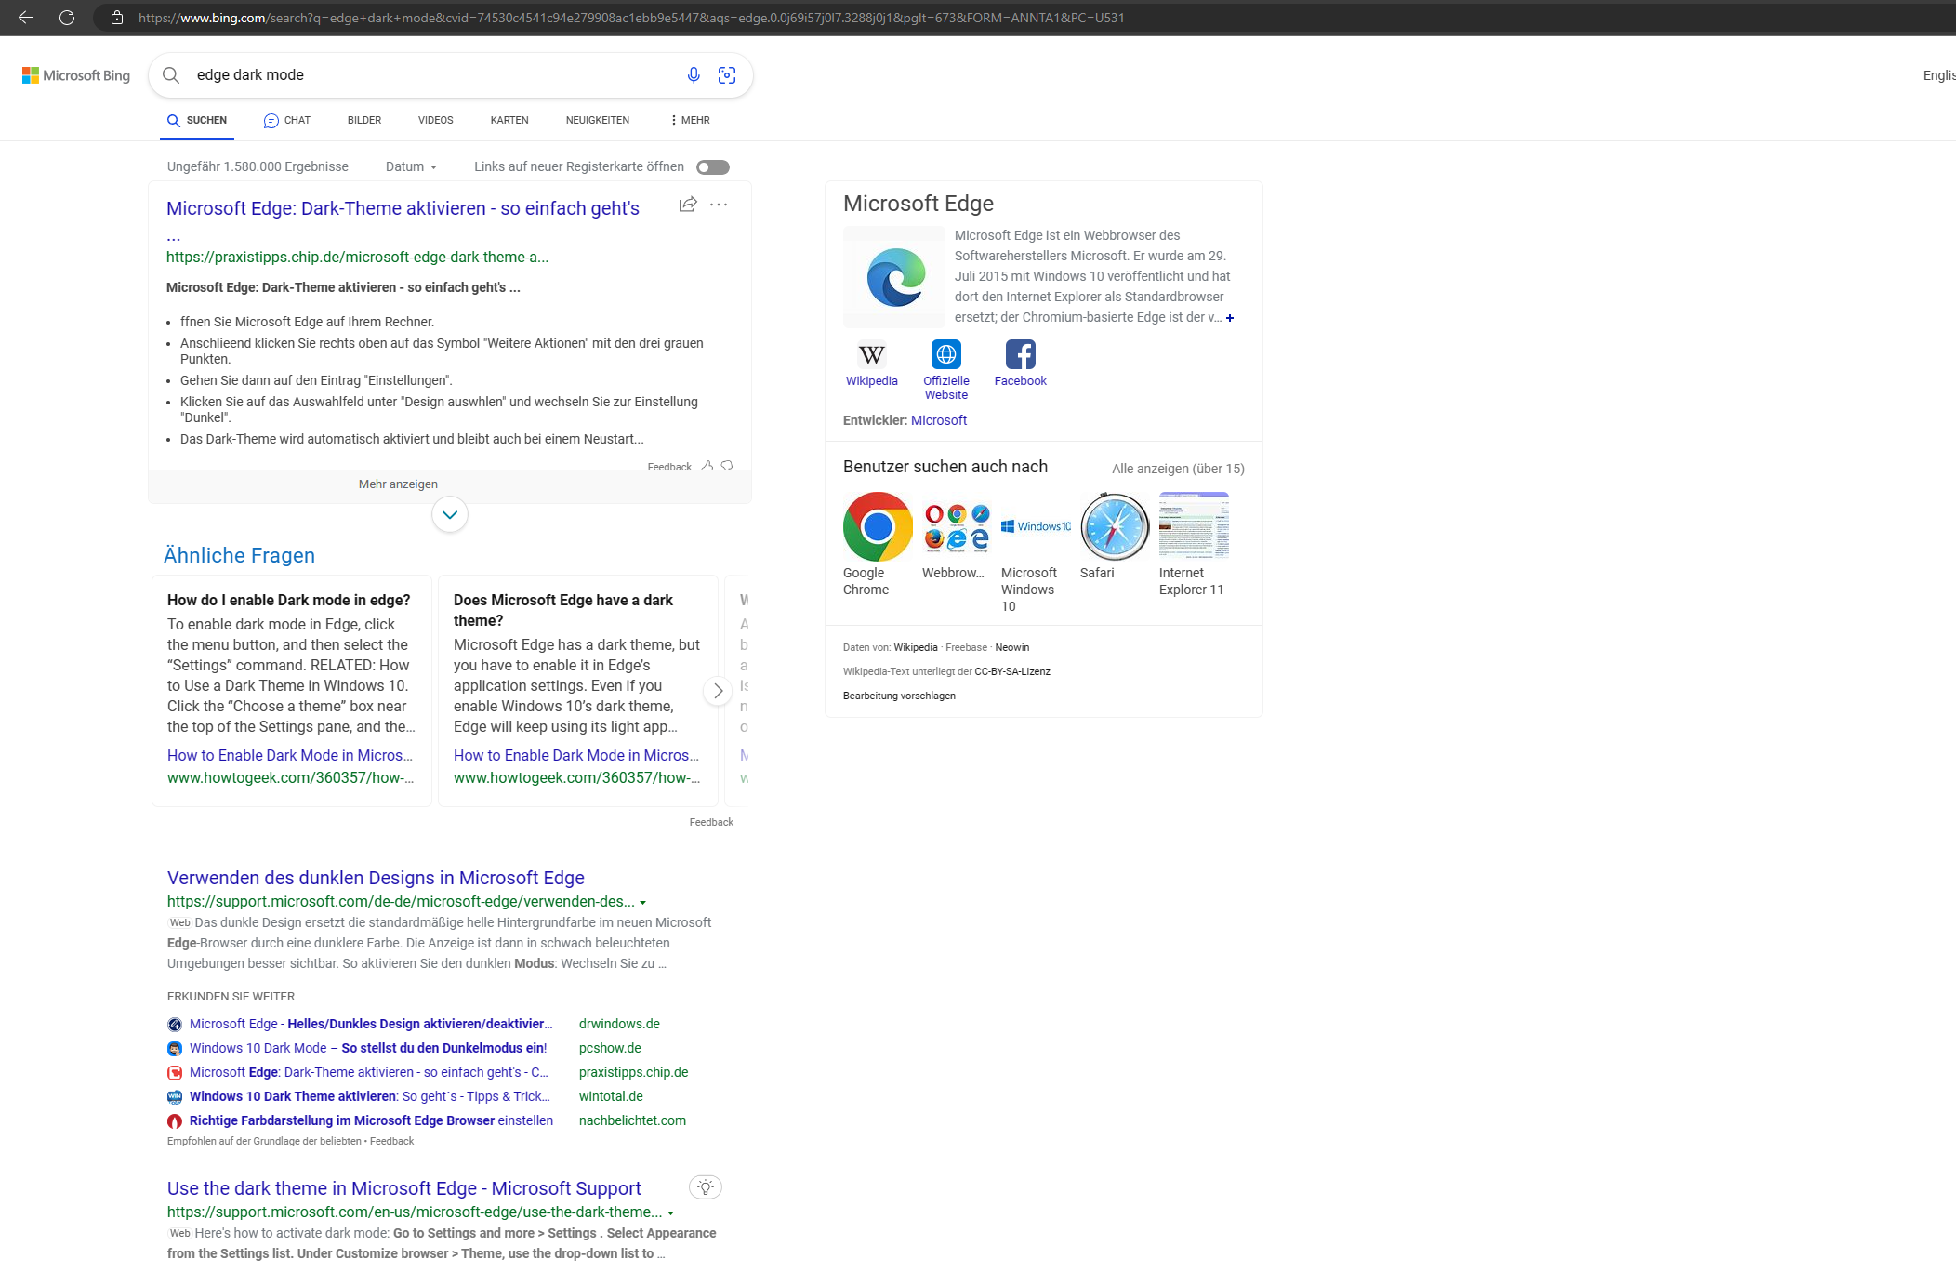
Task: Reload page with browser refresh icon
Action: (67, 18)
